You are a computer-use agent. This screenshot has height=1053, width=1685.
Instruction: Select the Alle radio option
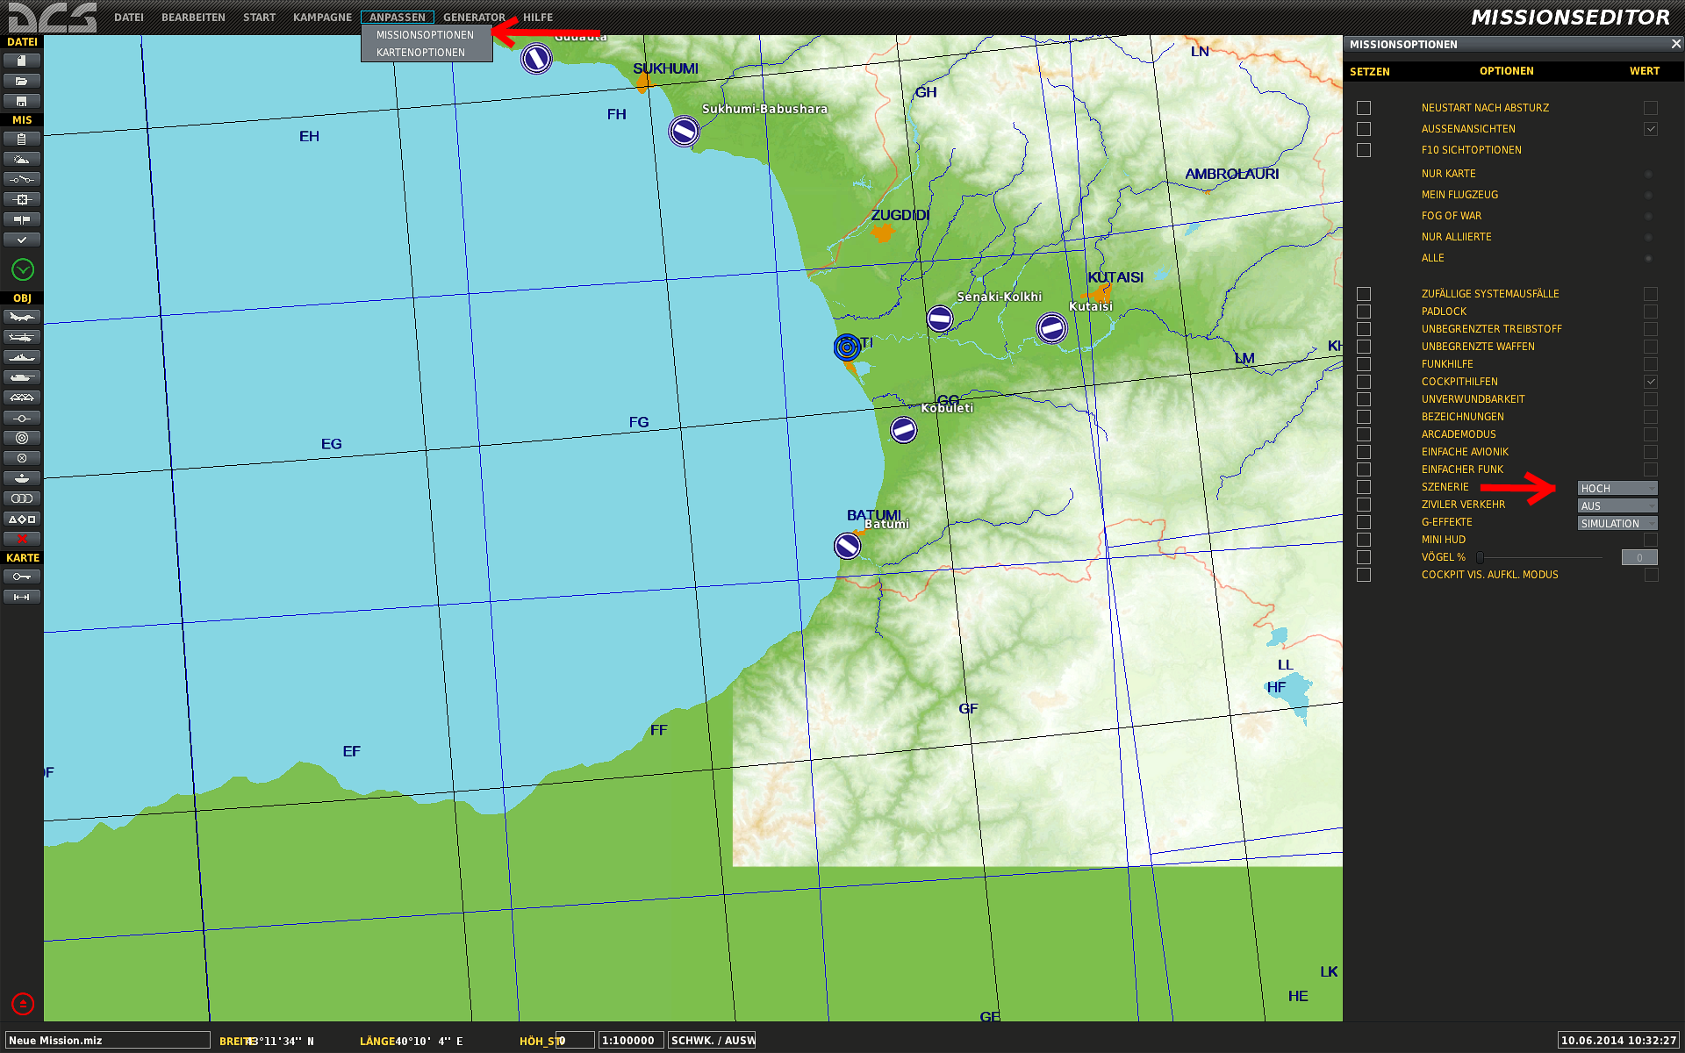tap(1648, 258)
